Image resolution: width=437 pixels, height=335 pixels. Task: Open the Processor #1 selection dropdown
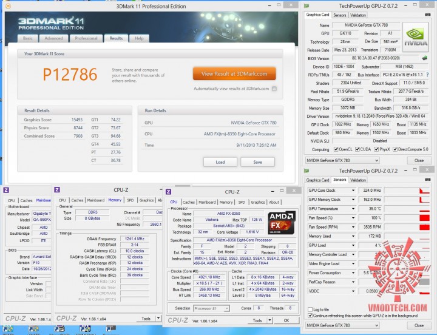tap(212, 308)
